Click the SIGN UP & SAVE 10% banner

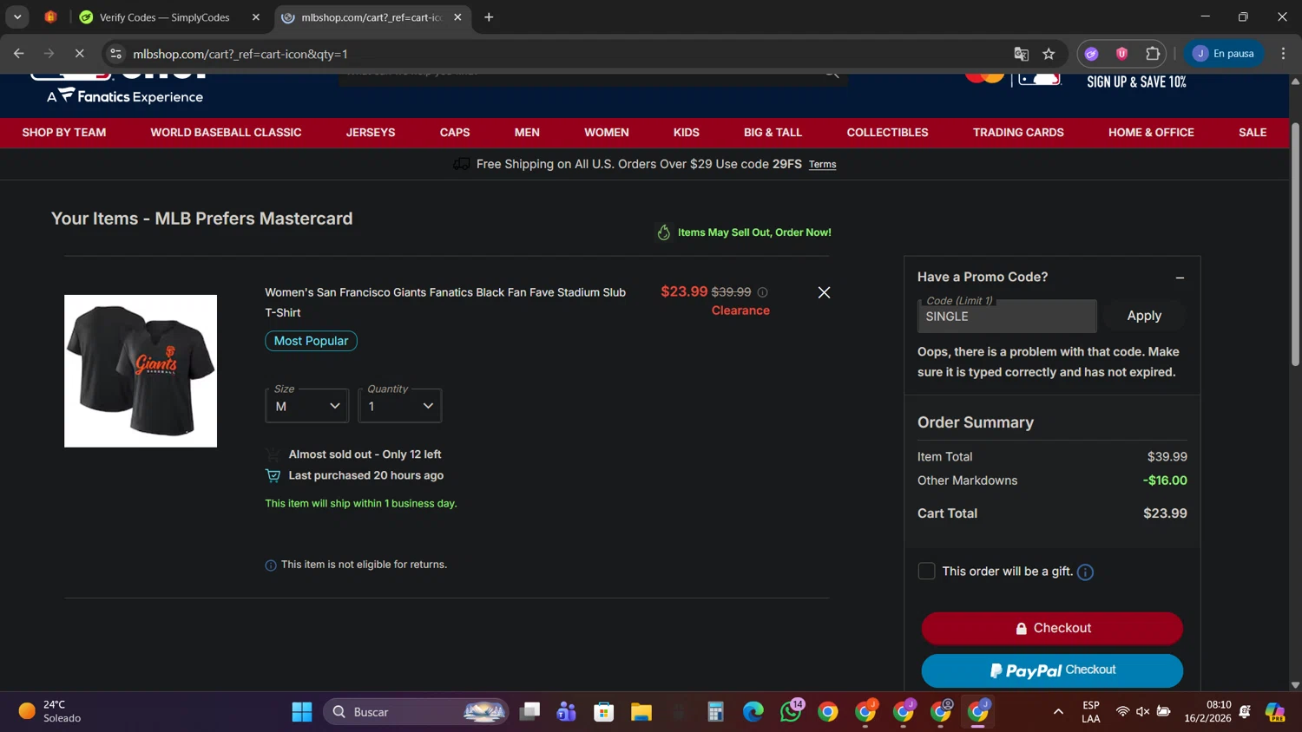point(1136,82)
